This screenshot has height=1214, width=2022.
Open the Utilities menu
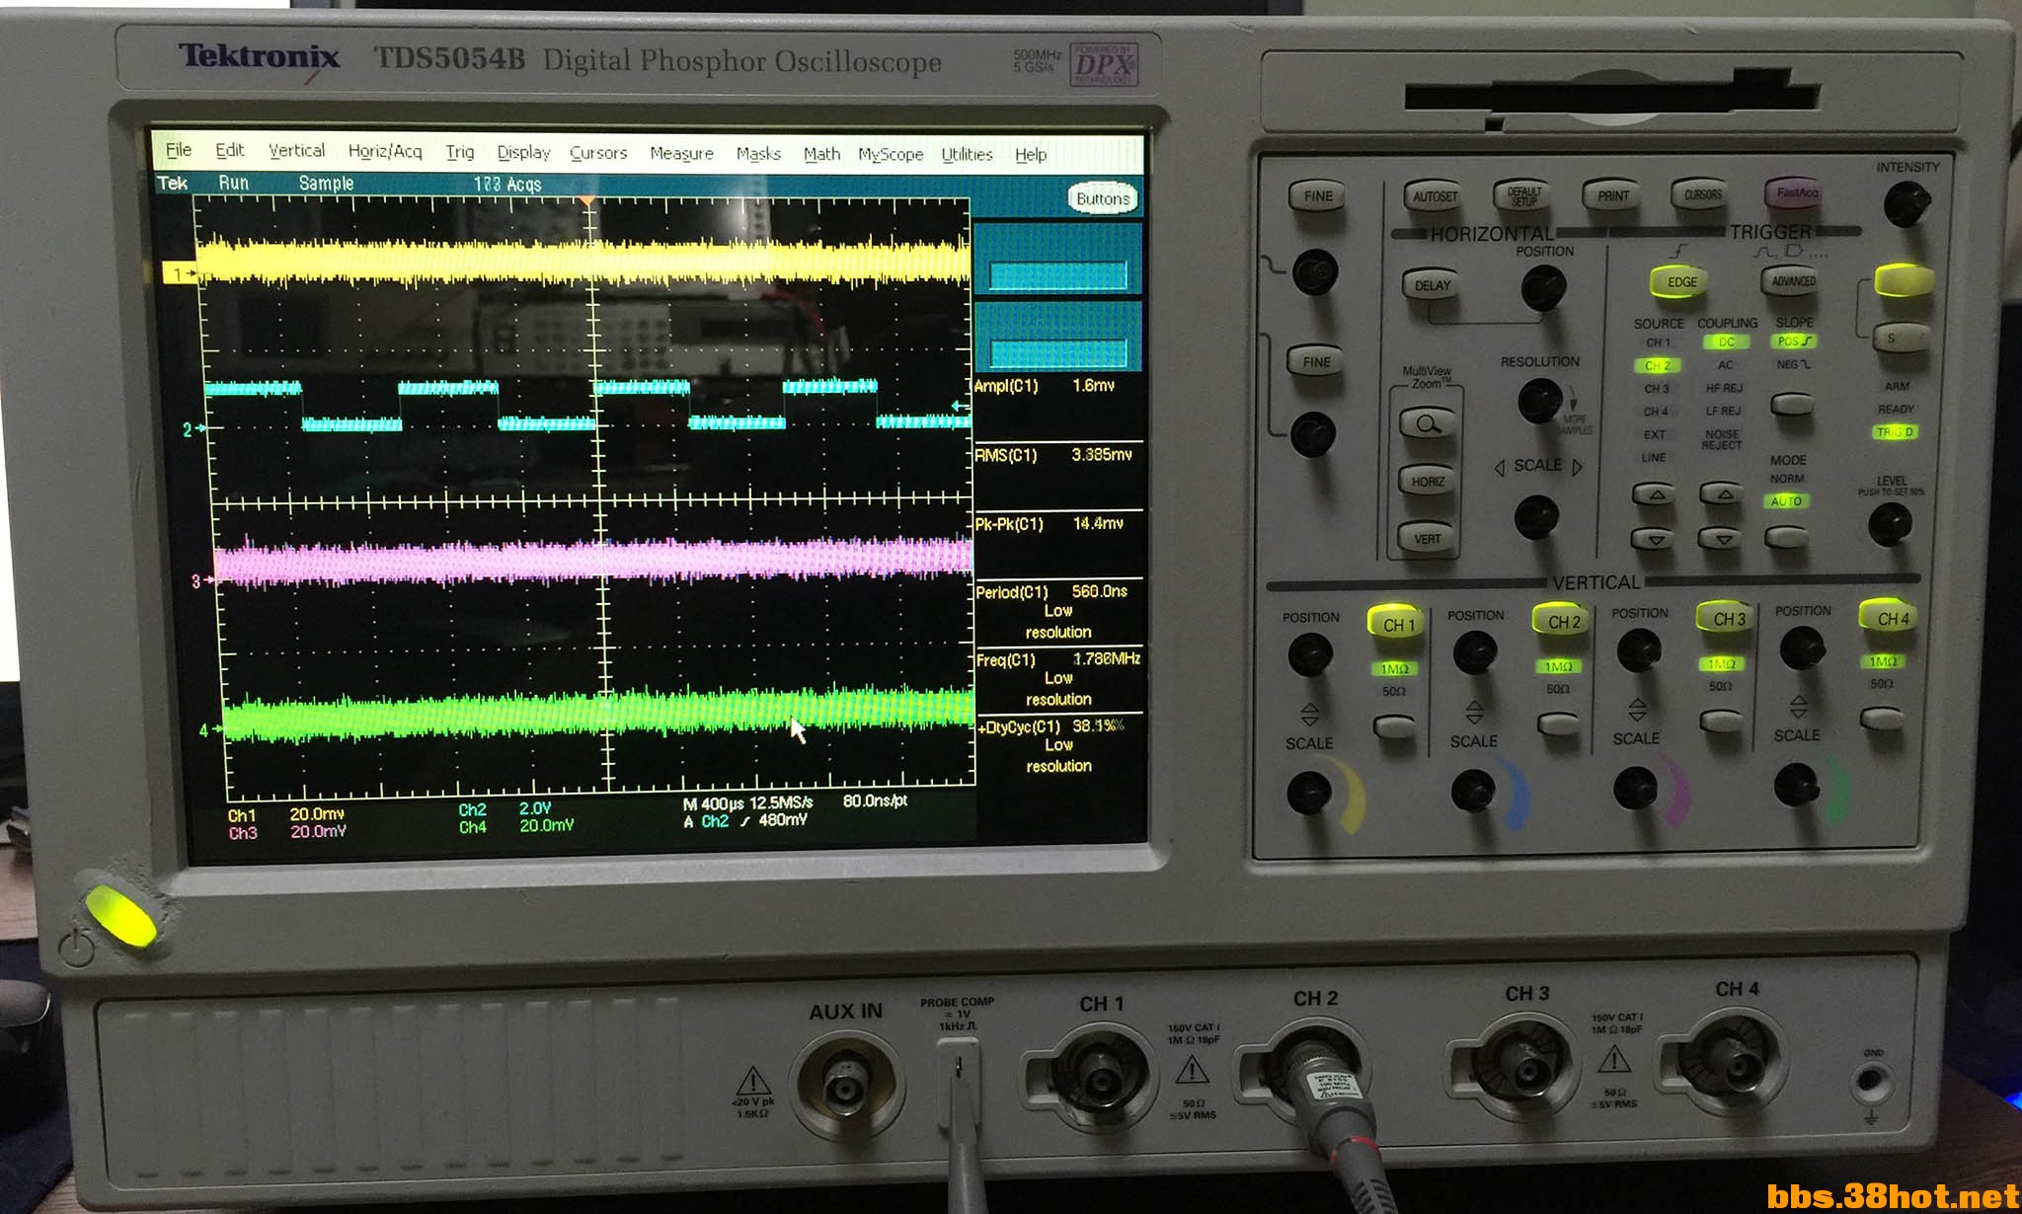(x=967, y=154)
